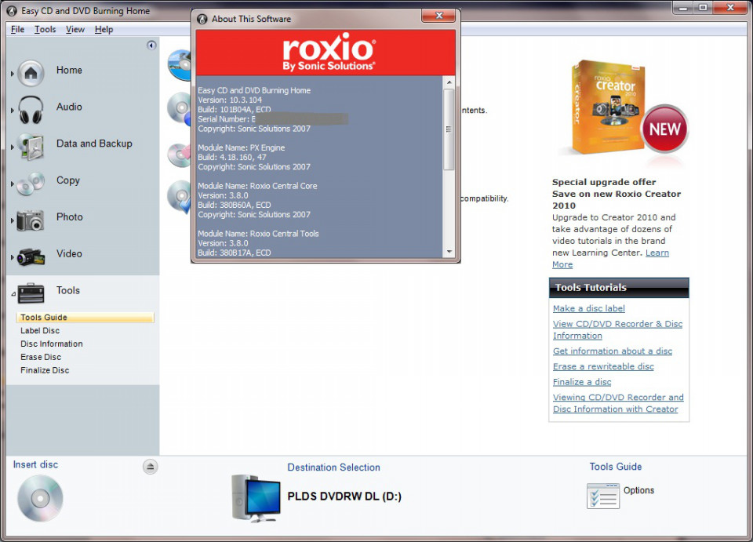
Task: Open the Home section icon
Action: coord(31,73)
